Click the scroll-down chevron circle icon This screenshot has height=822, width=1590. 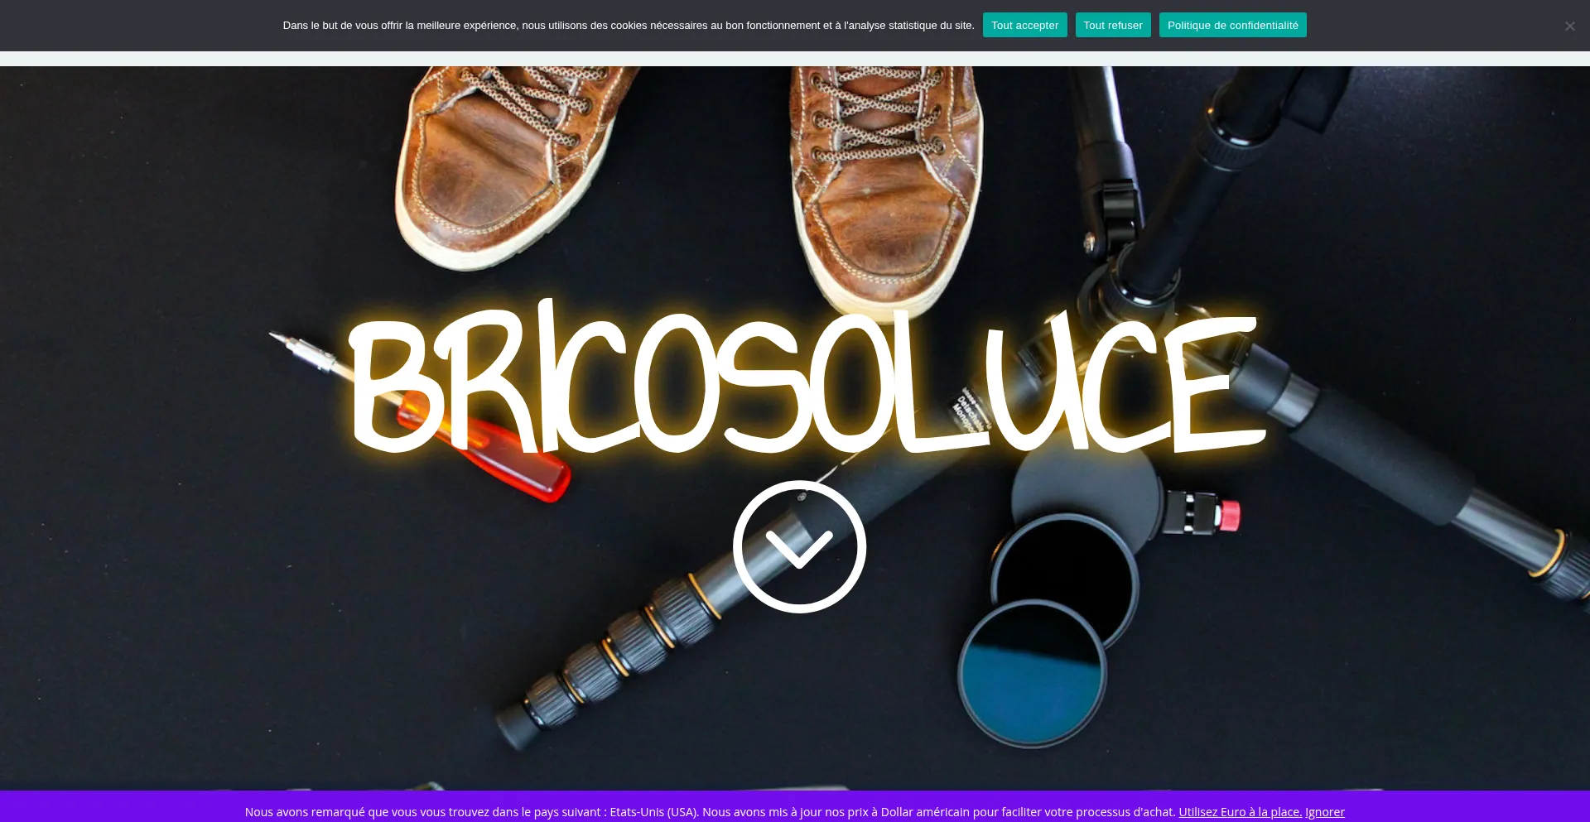799,547
